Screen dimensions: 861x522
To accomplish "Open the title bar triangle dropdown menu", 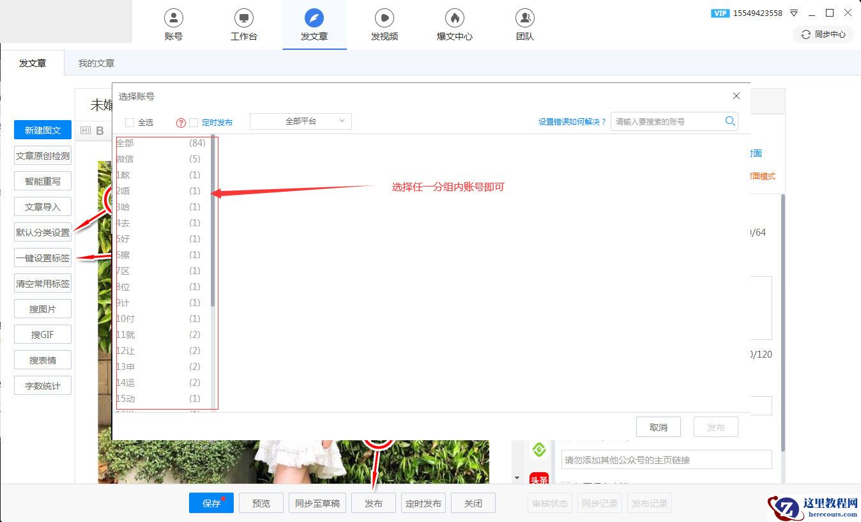I will [x=794, y=13].
